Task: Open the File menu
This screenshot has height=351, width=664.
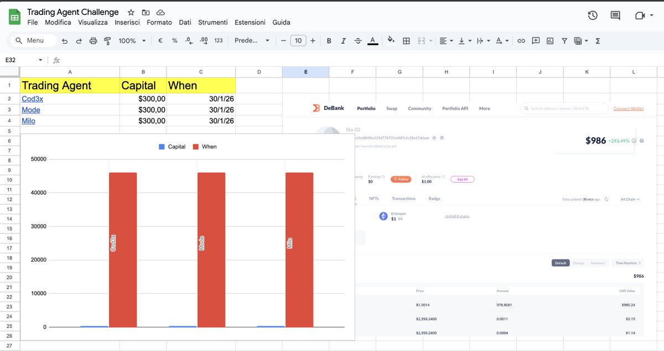Action: point(32,23)
